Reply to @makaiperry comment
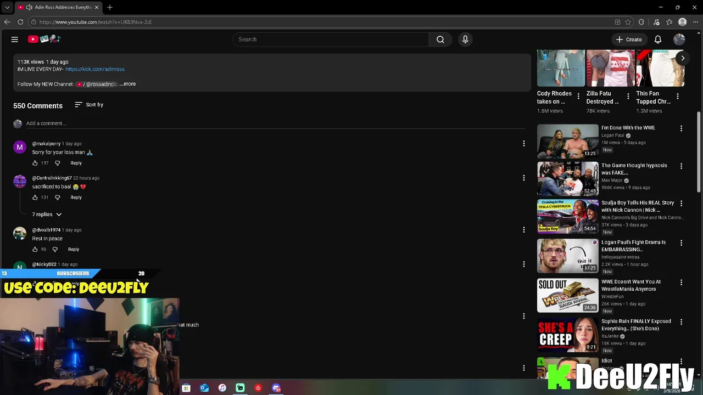703x395 pixels. 76,163
